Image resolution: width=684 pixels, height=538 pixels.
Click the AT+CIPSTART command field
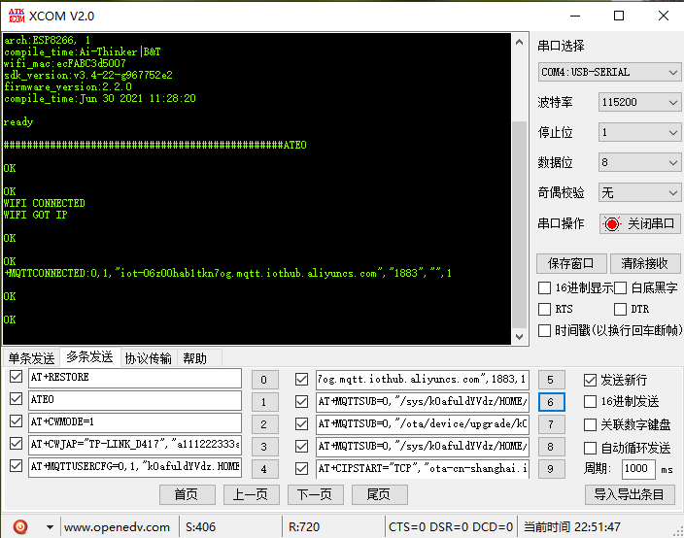point(423,469)
